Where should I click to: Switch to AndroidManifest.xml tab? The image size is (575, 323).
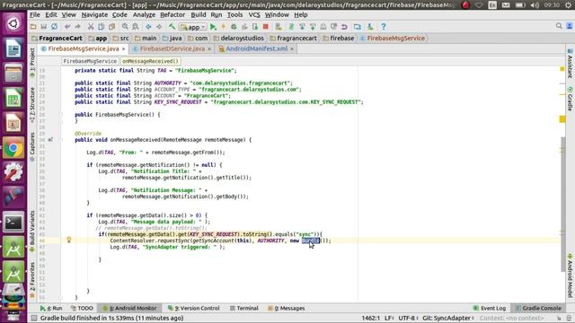(256, 48)
